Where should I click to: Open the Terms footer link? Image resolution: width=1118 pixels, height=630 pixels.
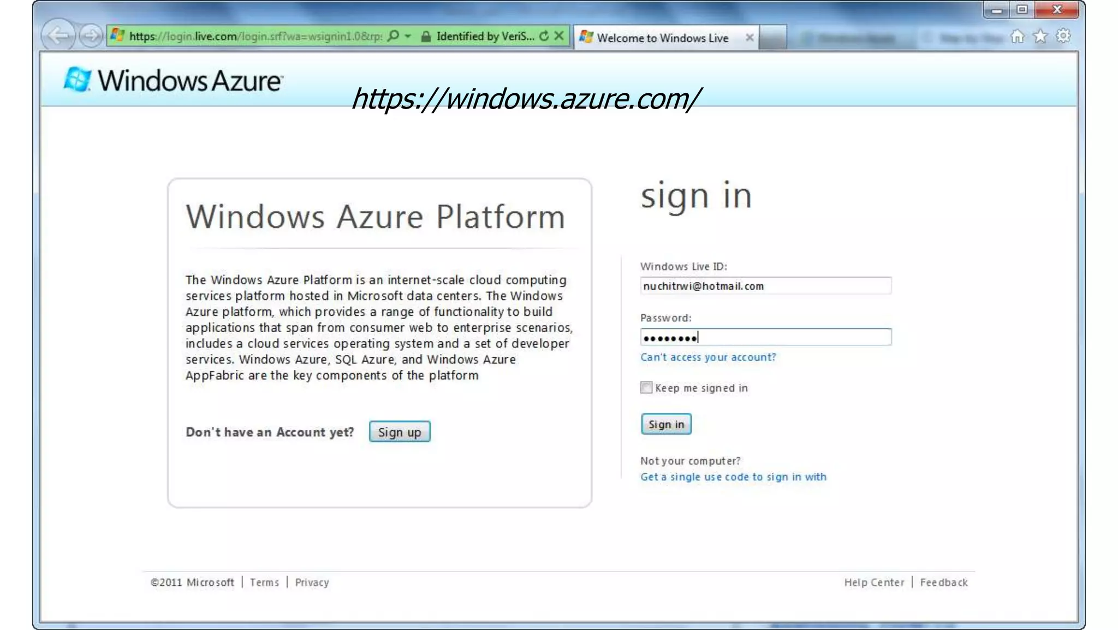[264, 583]
